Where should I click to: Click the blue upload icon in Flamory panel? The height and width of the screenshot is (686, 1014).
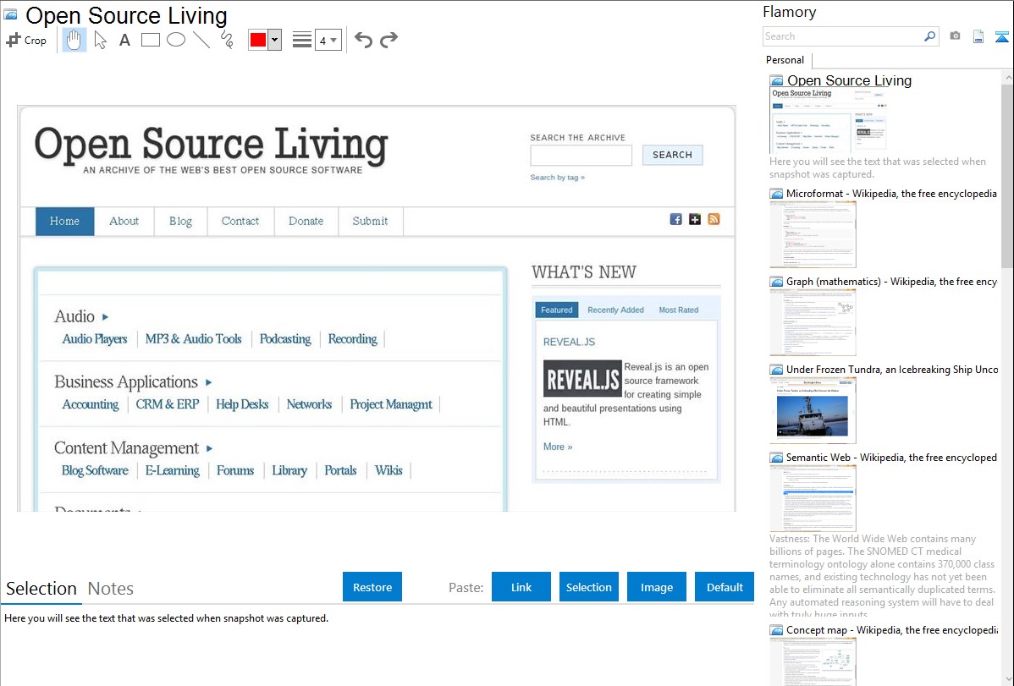pos(1001,37)
